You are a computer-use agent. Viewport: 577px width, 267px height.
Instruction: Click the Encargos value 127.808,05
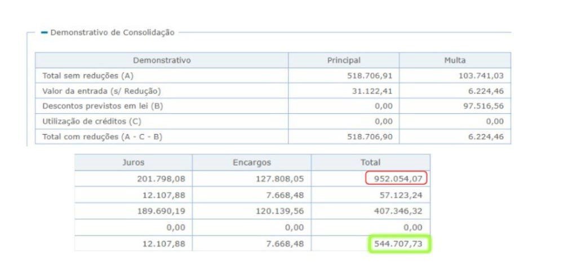point(280,179)
